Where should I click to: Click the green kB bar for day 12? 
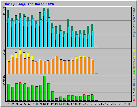pyautogui.click(x=53, y=96)
